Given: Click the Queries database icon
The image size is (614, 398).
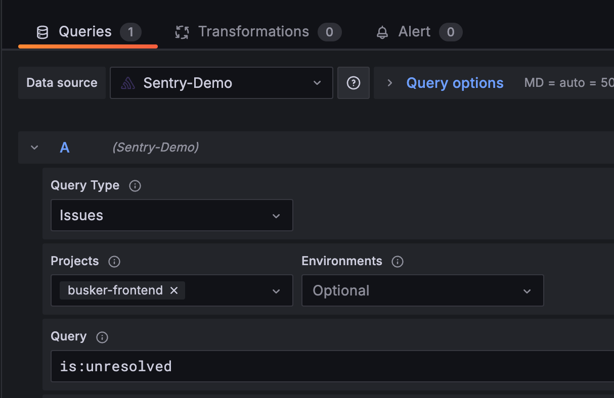Looking at the screenshot, I should (42, 33).
